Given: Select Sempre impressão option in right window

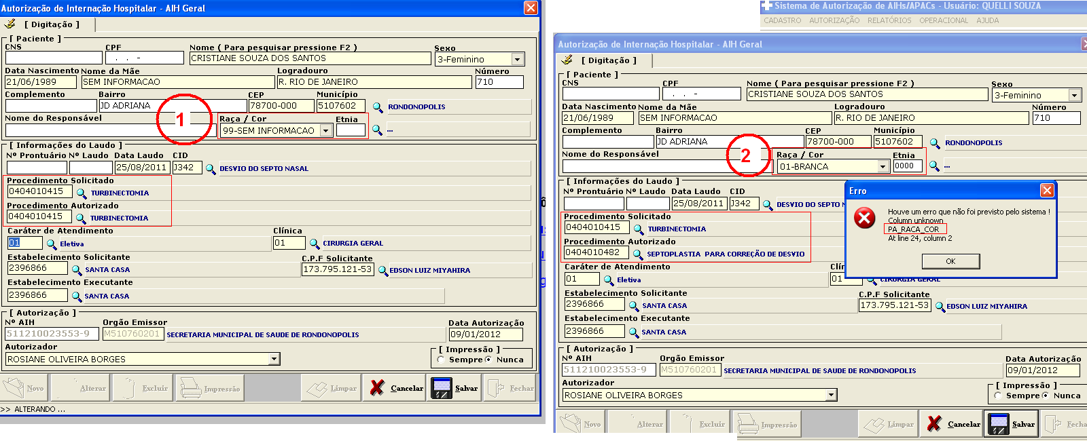Looking at the screenshot, I should (998, 396).
